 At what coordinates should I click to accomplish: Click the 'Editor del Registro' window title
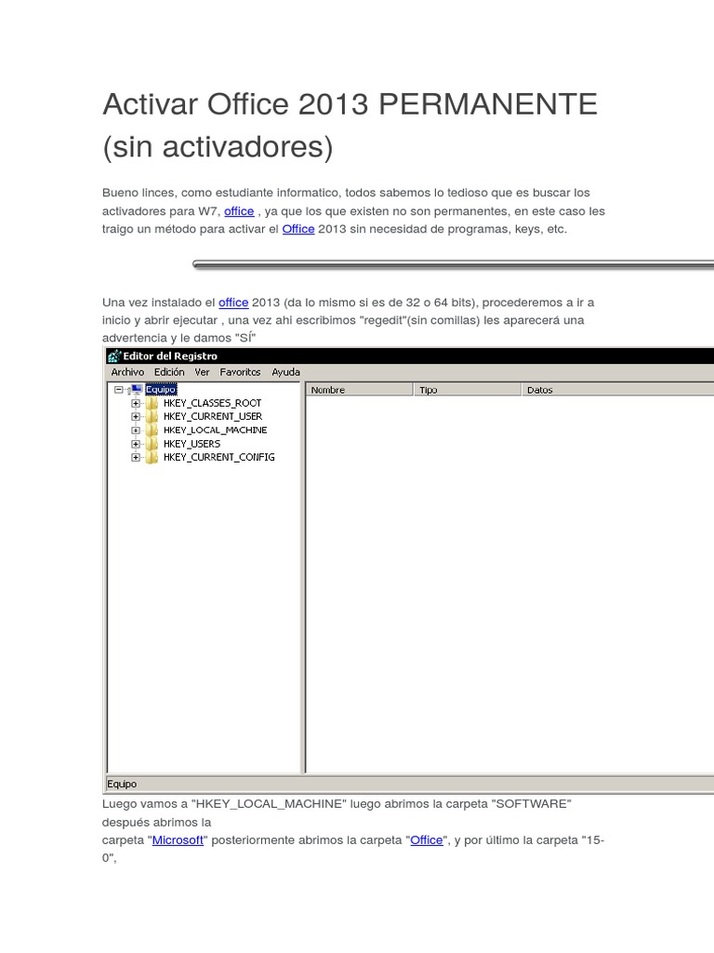[170, 356]
